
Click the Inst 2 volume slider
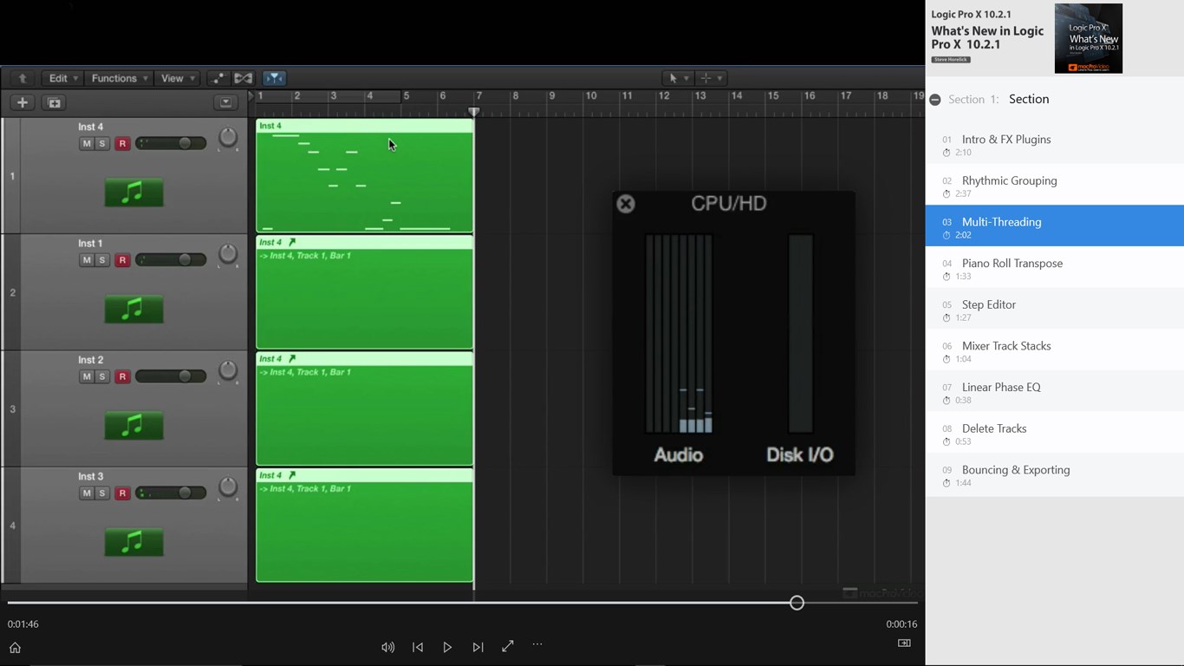pos(171,376)
